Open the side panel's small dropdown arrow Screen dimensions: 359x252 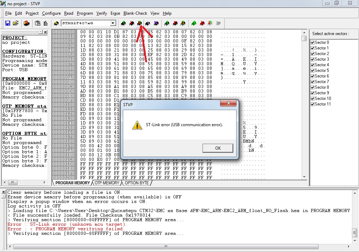point(40,32)
